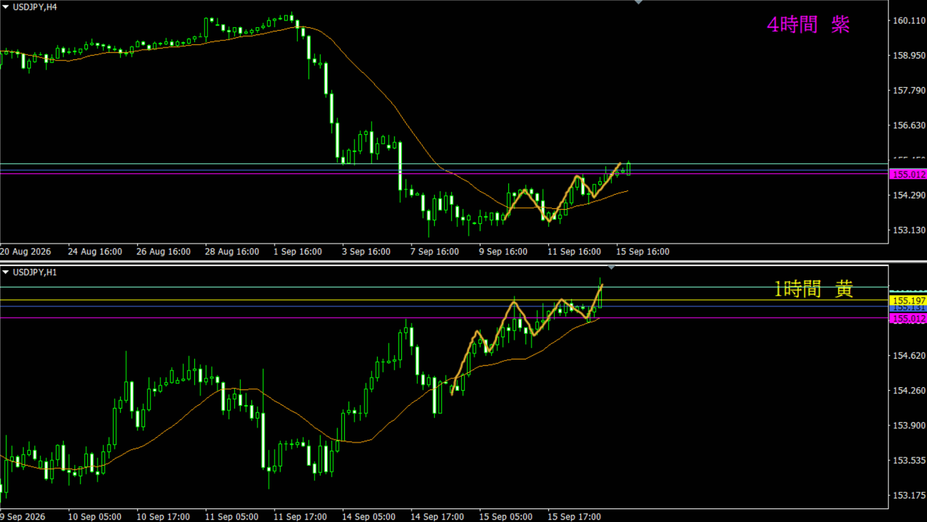Click the USDJPY,H4 chart title text
927x522 pixels.
35,7
